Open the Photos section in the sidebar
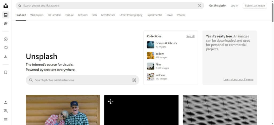274x125 pixels. click(6, 15)
